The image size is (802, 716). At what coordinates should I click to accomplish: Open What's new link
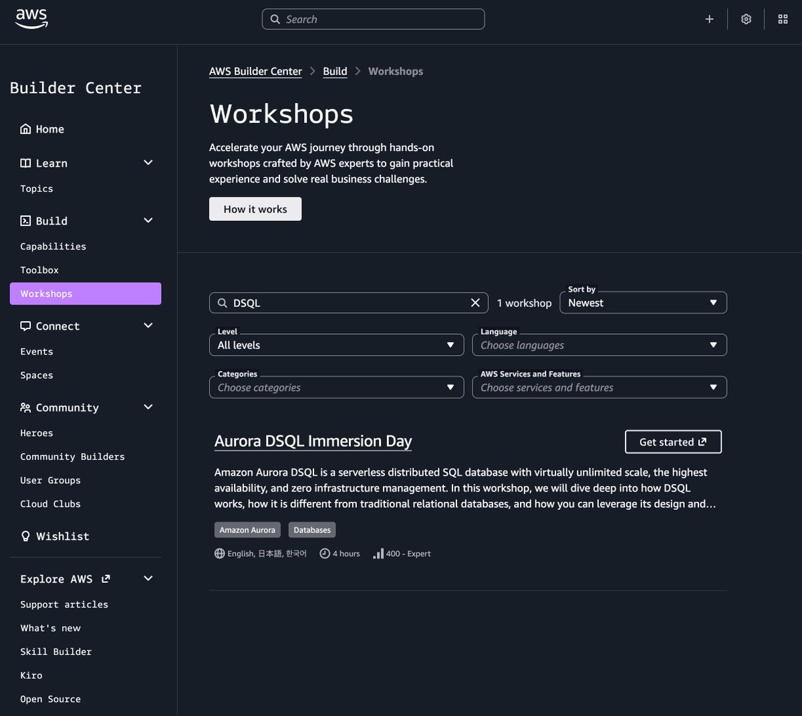(50, 628)
